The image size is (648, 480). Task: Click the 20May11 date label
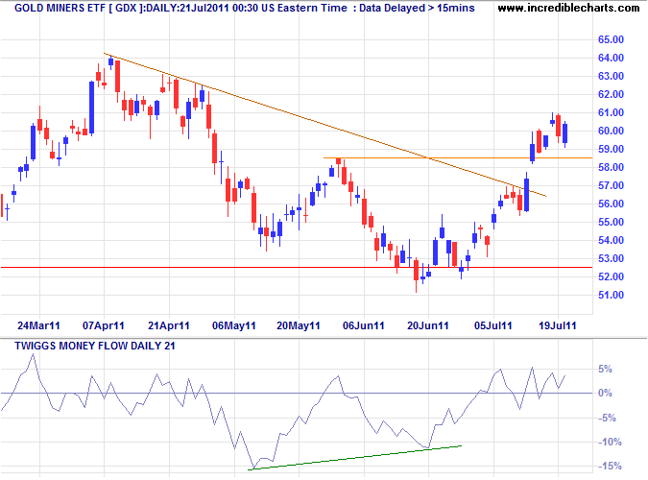click(x=299, y=325)
